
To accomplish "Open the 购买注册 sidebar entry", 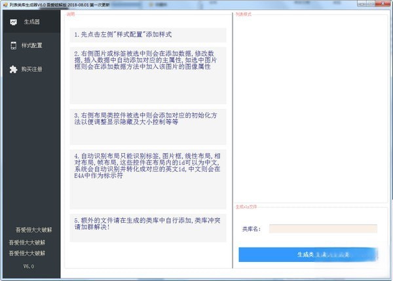I will point(31,69).
